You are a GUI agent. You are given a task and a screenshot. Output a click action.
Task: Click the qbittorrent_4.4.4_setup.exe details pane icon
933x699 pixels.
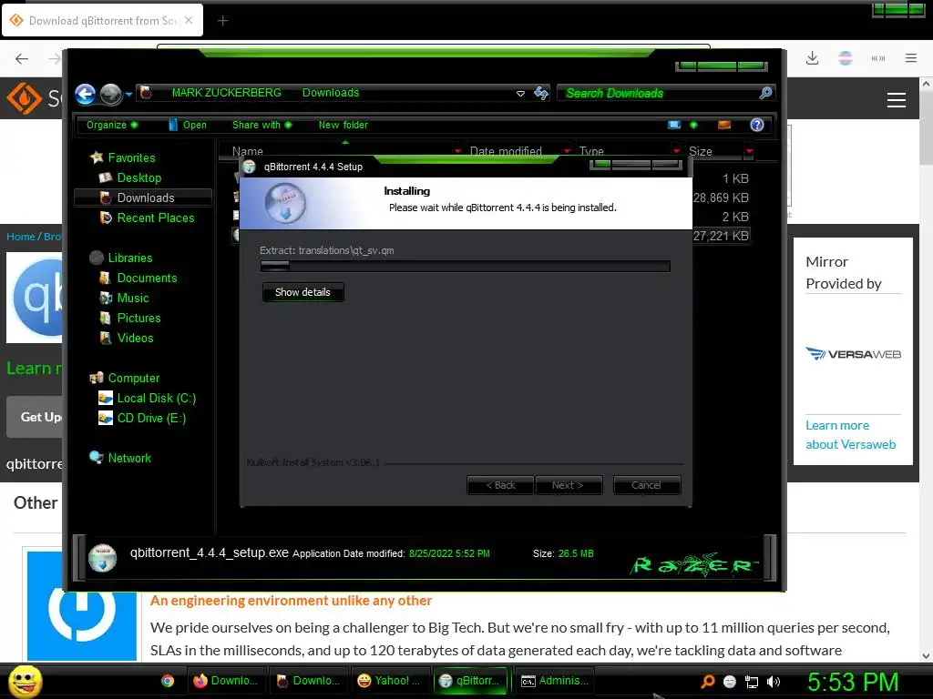click(102, 558)
